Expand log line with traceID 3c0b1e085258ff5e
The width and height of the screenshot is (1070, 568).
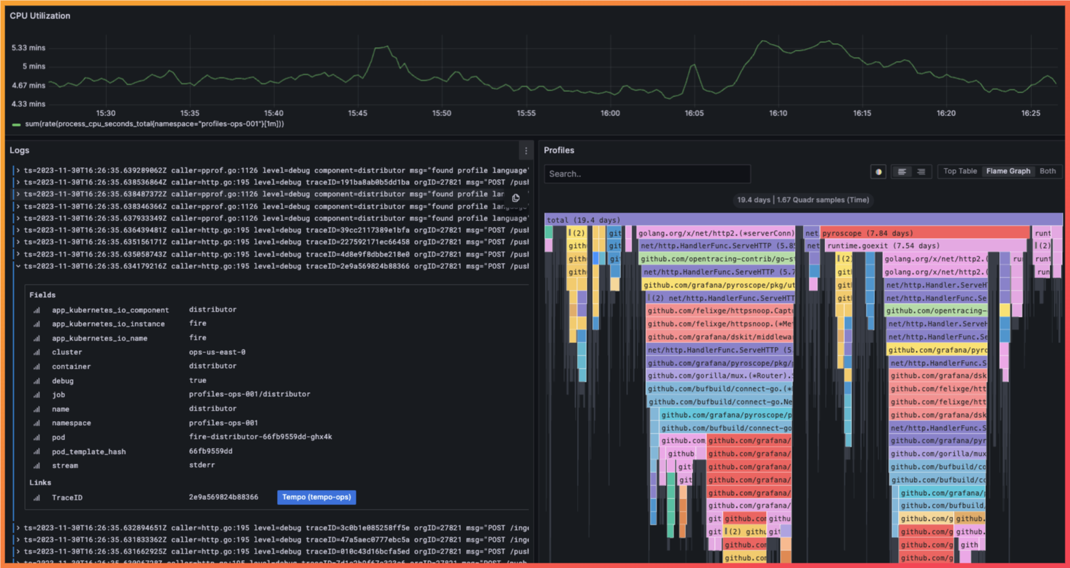click(18, 528)
